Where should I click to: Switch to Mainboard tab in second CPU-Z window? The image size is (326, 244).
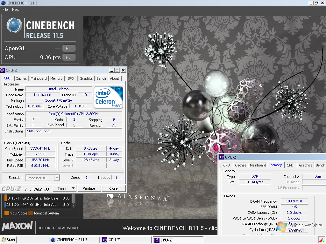[258, 165]
